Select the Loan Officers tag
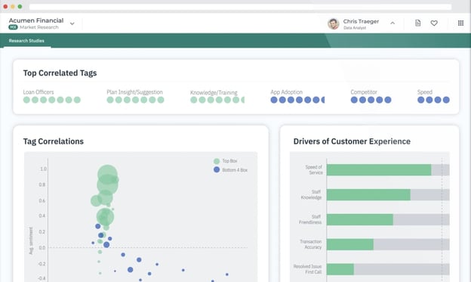 point(38,92)
